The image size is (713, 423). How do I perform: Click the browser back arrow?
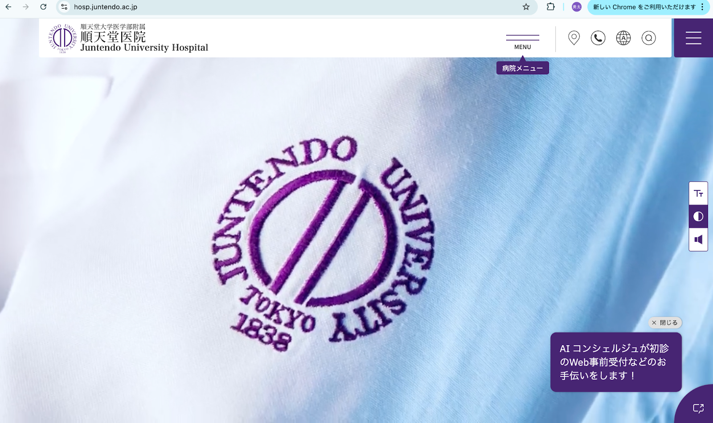8,7
